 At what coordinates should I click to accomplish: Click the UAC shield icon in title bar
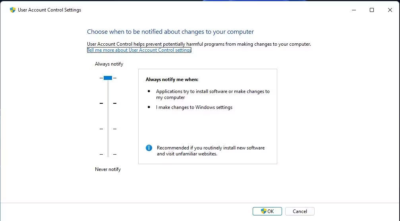click(12, 10)
